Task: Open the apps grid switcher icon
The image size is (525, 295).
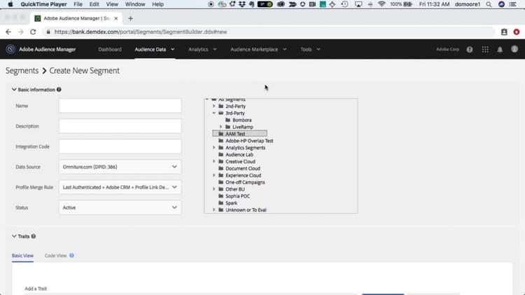Action: tap(485, 49)
